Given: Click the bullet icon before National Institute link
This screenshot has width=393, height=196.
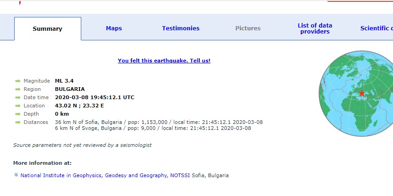Looking at the screenshot, I should [17, 175].
